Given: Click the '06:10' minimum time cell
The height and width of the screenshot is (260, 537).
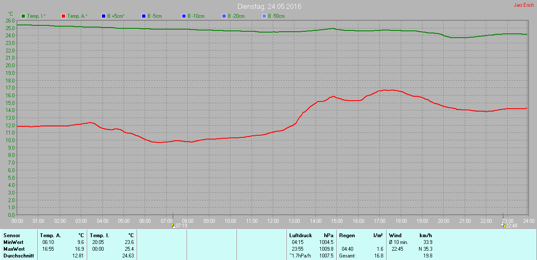Looking at the screenshot, I should click(x=48, y=242).
